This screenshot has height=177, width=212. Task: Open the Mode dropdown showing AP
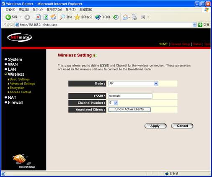point(133,84)
